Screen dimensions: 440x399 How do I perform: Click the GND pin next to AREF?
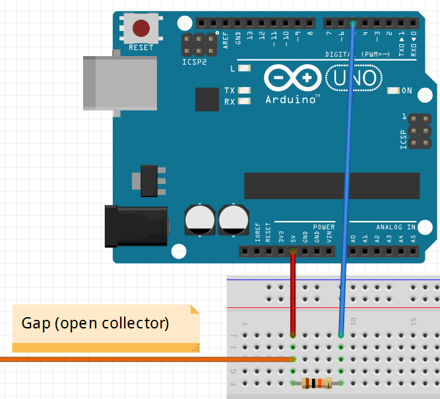pos(237,22)
